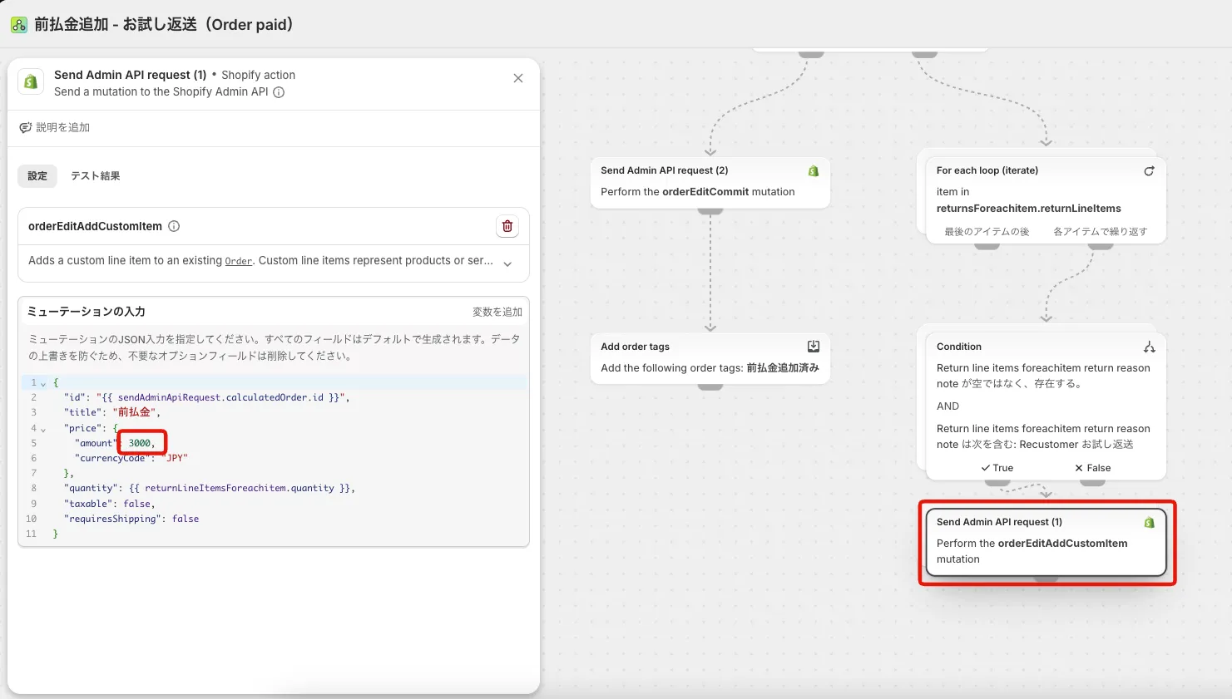
Task: Open info icon beside 'Send a mutation' text
Action: [x=279, y=92]
